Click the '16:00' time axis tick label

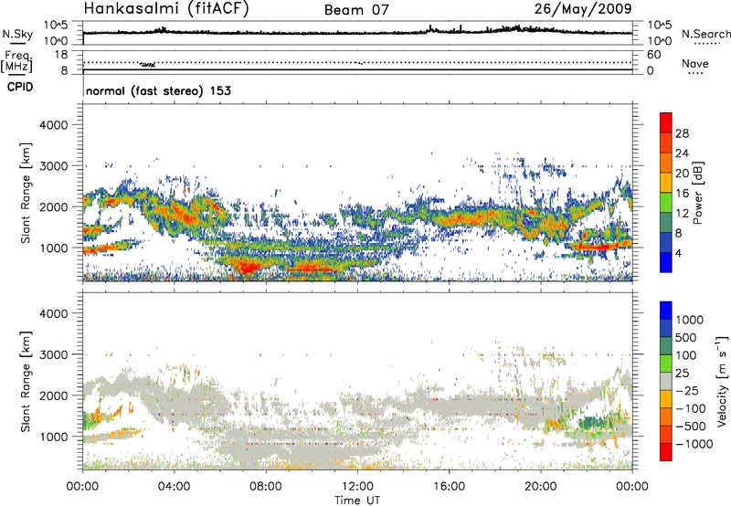click(449, 487)
